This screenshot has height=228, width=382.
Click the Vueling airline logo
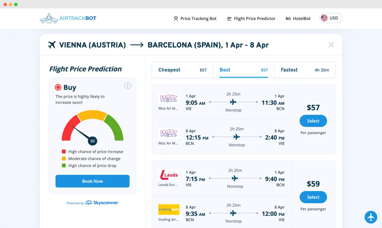tap(169, 210)
